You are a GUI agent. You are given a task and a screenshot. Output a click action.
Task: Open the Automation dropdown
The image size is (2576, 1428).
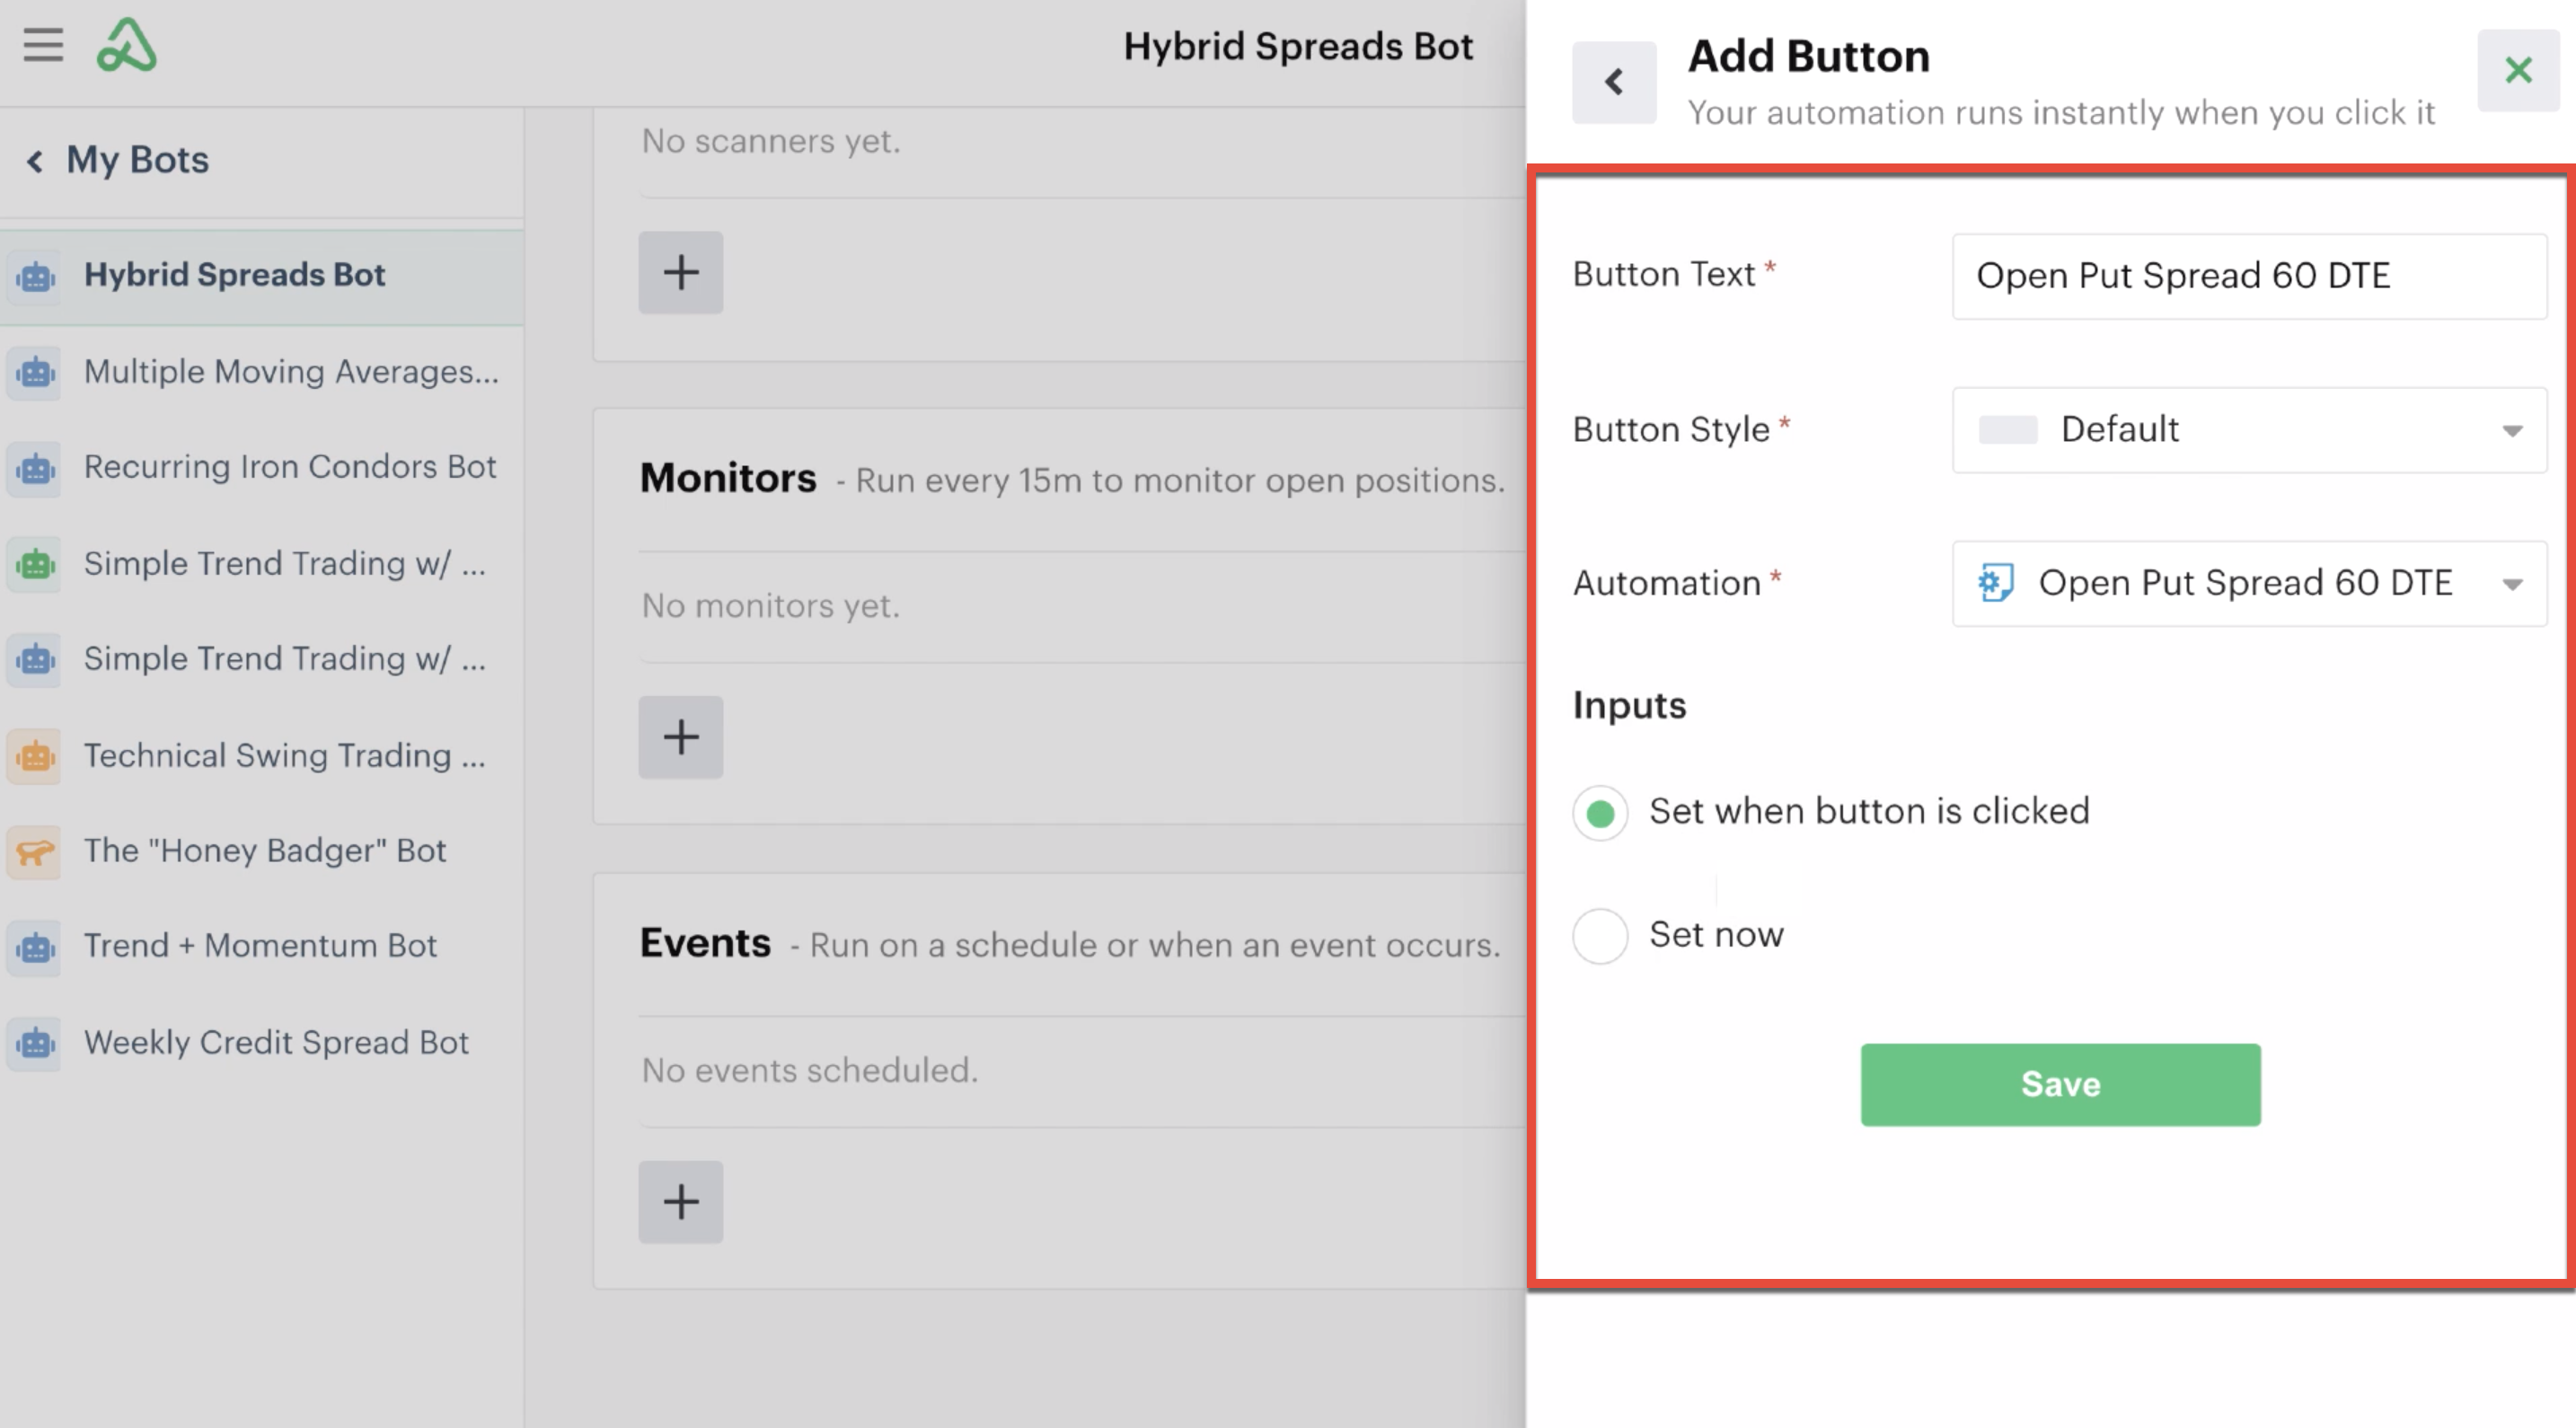tap(2249, 584)
